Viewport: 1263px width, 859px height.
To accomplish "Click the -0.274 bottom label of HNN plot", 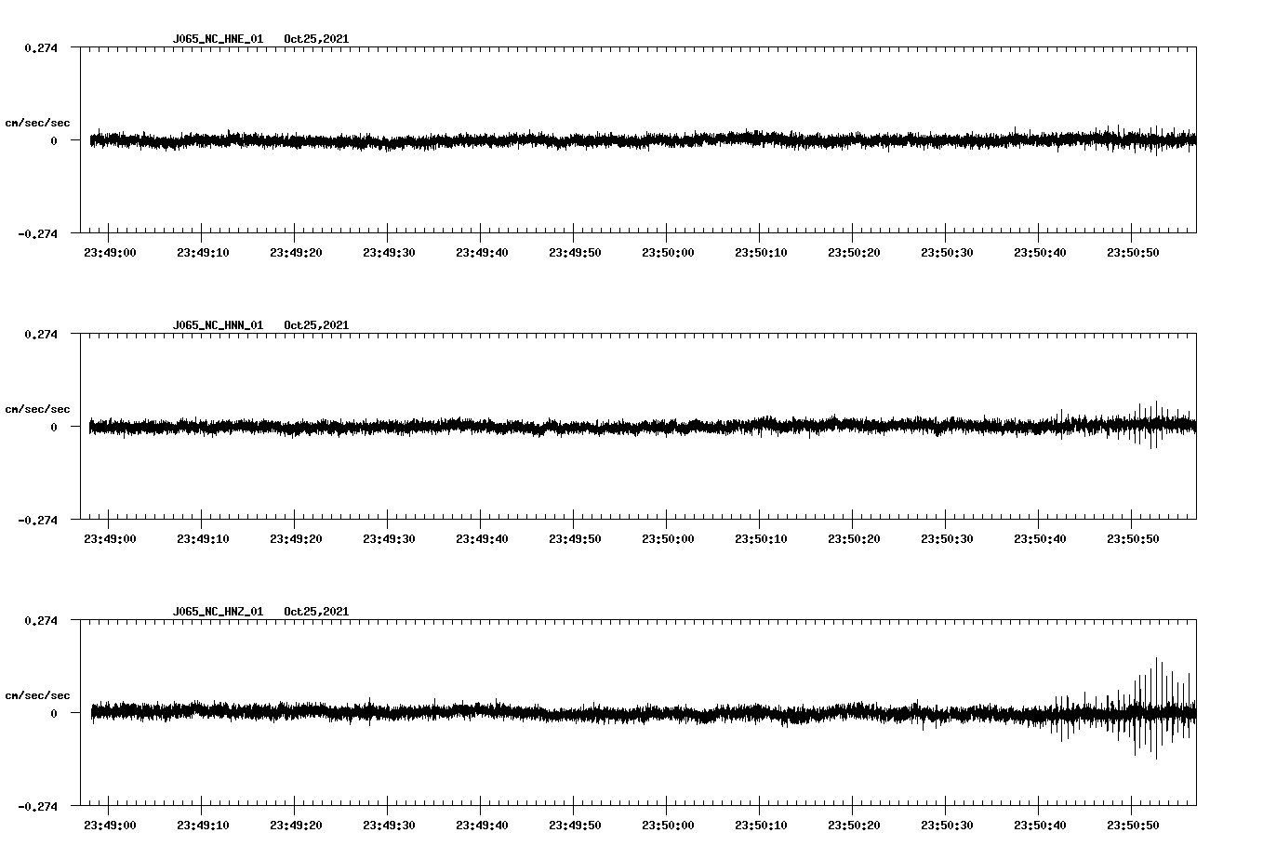I will 37,520.
